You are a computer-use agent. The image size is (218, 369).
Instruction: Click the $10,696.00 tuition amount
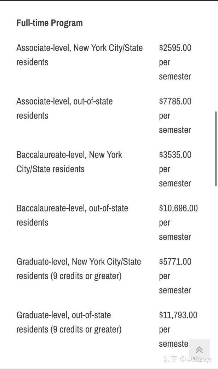coord(178,208)
